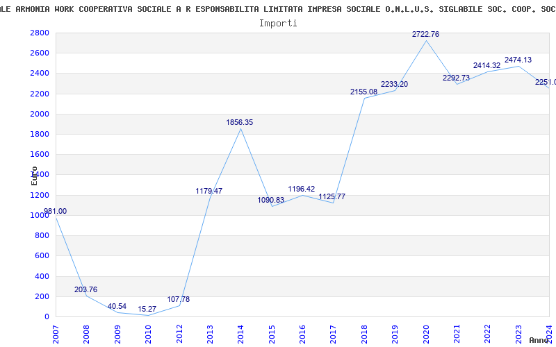The width and height of the screenshot is (556, 347).
Task: Select the 2014 year axis label
Action: coord(240,334)
